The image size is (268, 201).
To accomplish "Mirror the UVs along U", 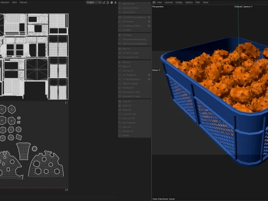I will (x=135, y=62).
